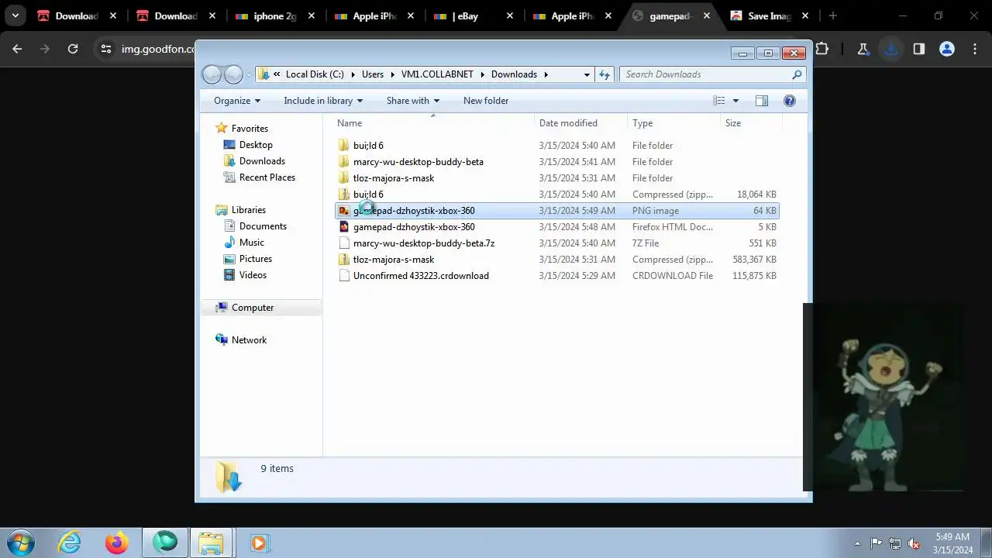Refresh the Downloads folder address bar
The height and width of the screenshot is (558, 992).
(x=604, y=74)
